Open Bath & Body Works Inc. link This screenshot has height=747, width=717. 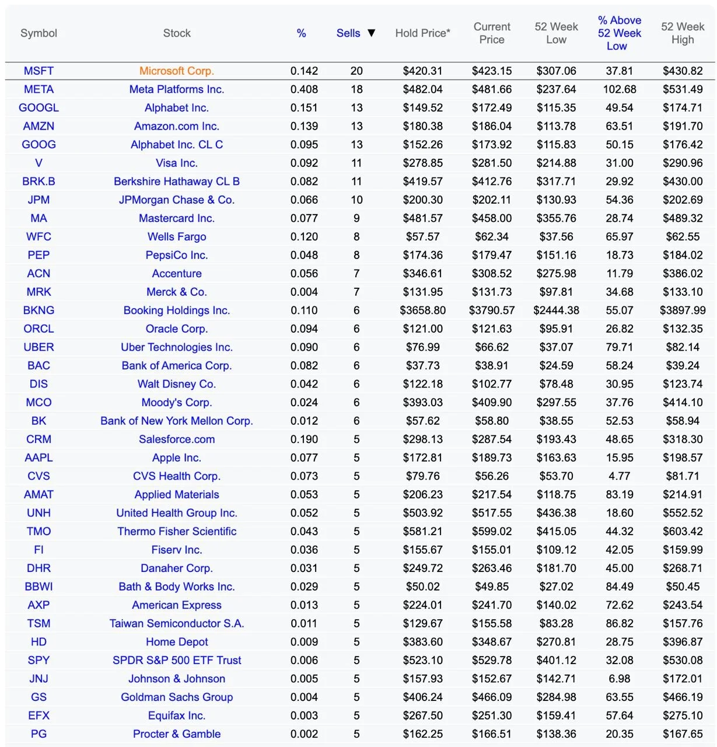177,587
